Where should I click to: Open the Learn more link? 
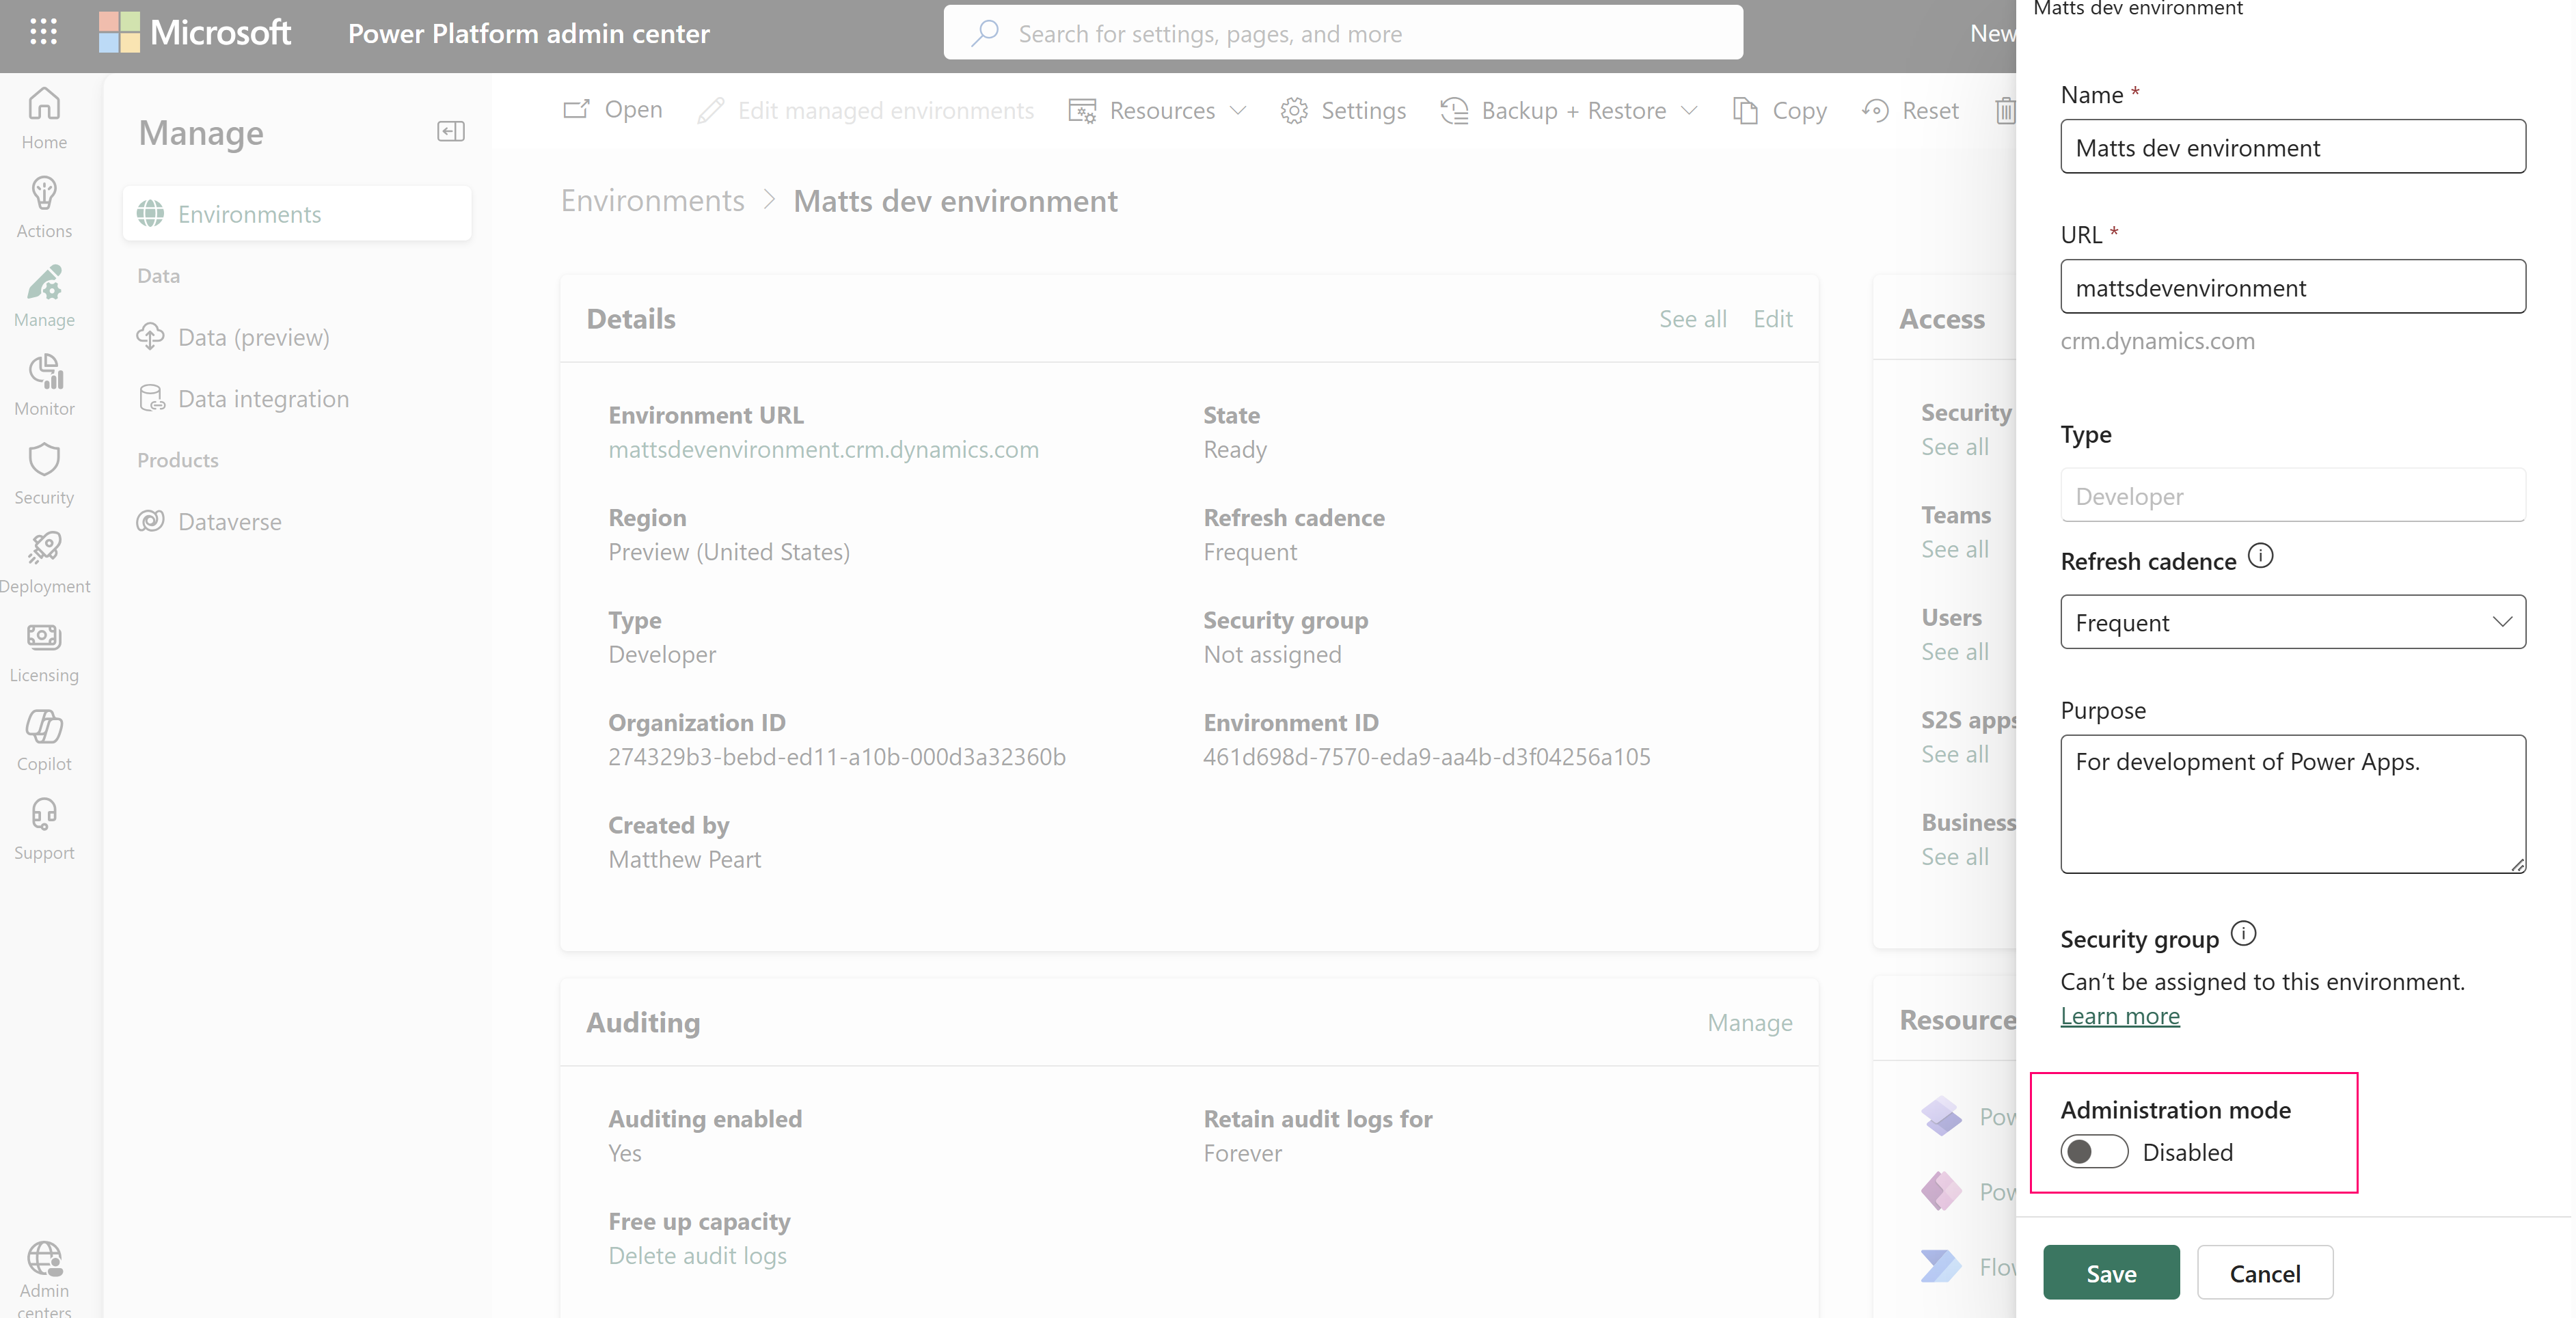[x=2120, y=1015]
